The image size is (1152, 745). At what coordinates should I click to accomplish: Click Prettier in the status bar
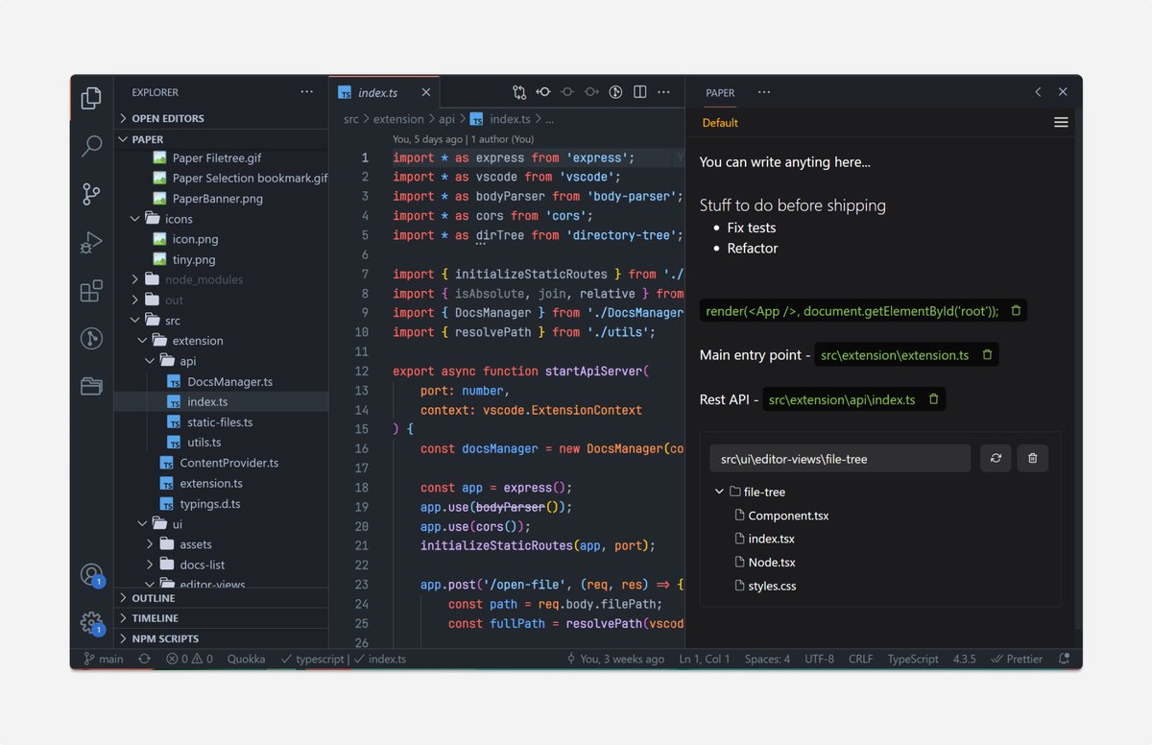pos(1017,659)
